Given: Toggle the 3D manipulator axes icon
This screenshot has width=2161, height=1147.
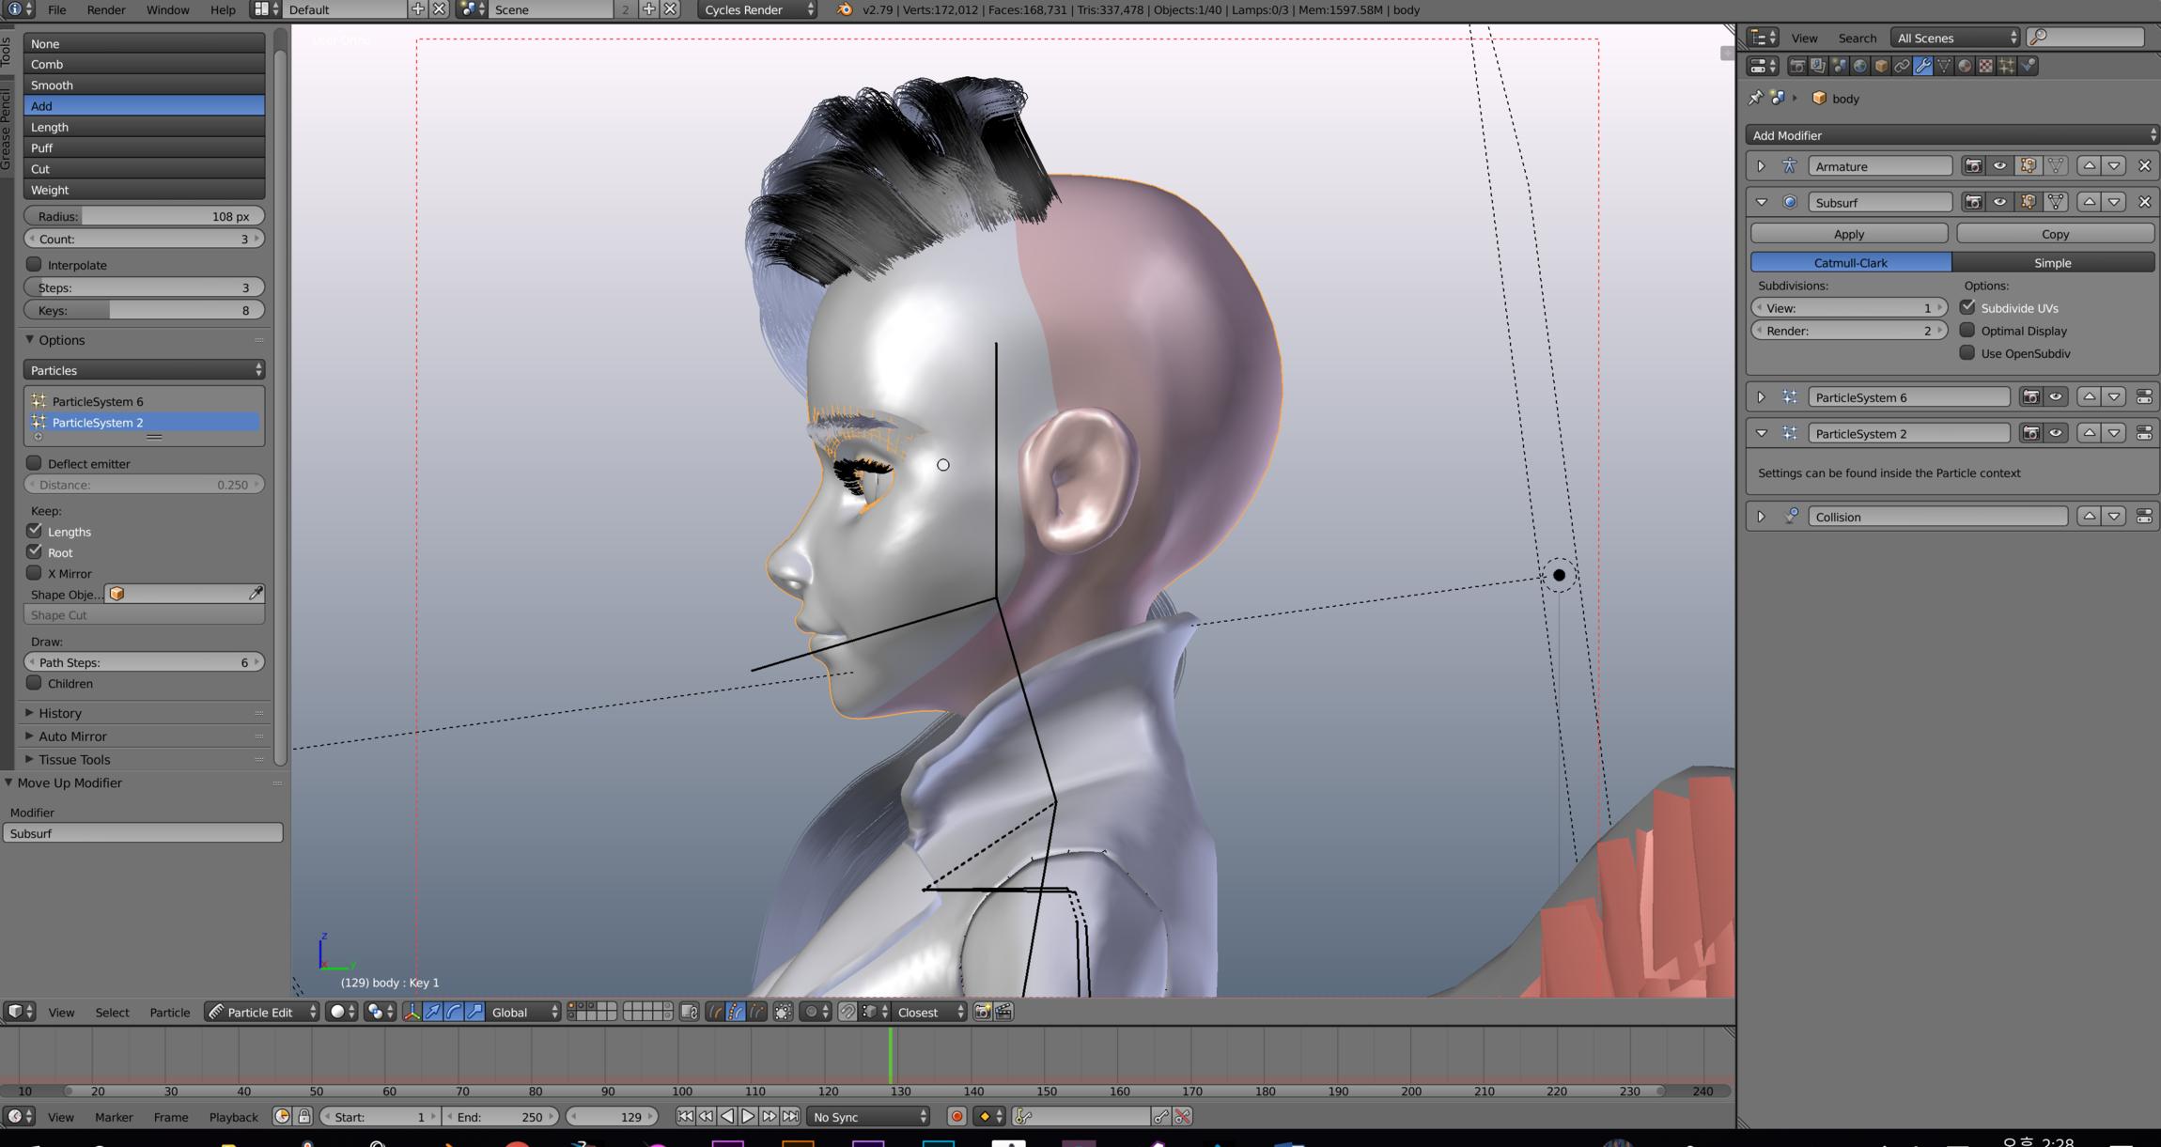Looking at the screenshot, I should tap(412, 1012).
